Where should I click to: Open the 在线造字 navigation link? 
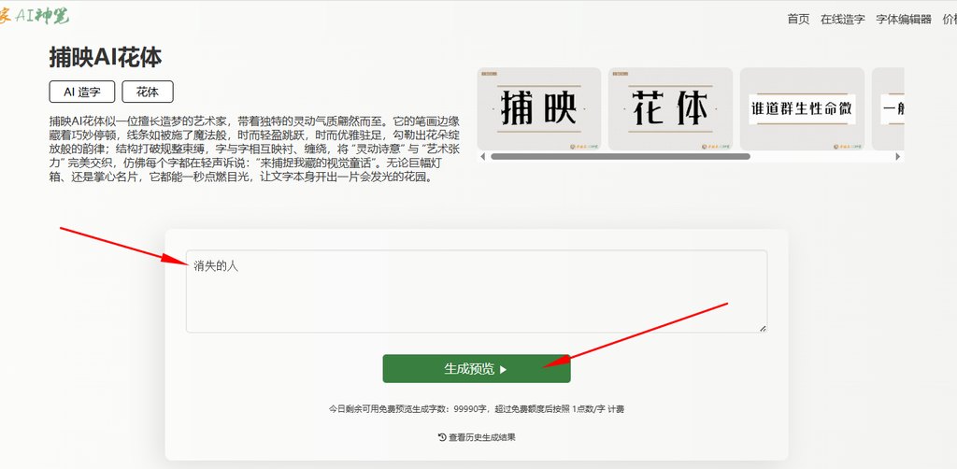tap(842, 19)
